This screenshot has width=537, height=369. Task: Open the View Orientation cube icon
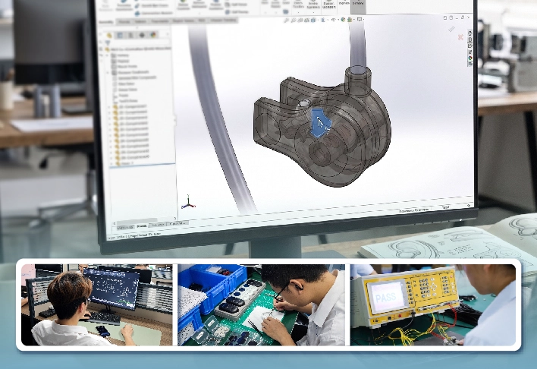tap(313, 20)
